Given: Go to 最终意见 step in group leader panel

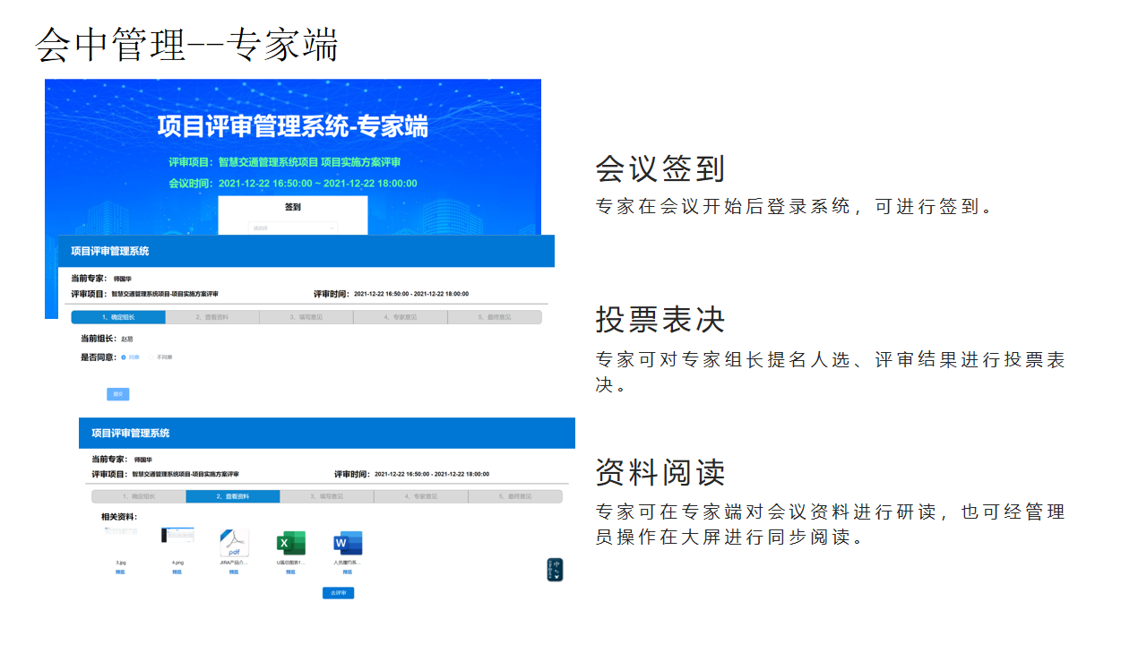Looking at the screenshot, I should [x=494, y=317].
